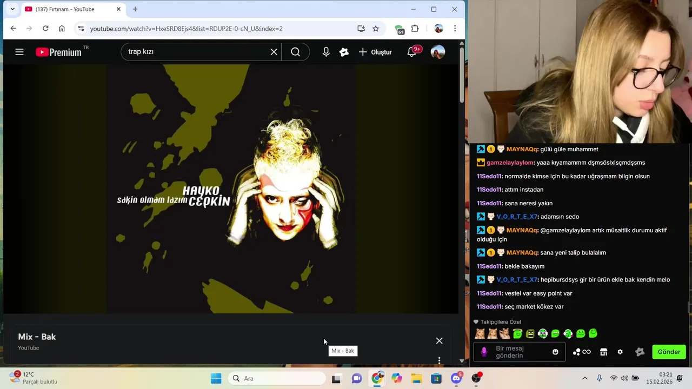Send the message with Gönder
This screenshot has height=389, width=692.
669,352
